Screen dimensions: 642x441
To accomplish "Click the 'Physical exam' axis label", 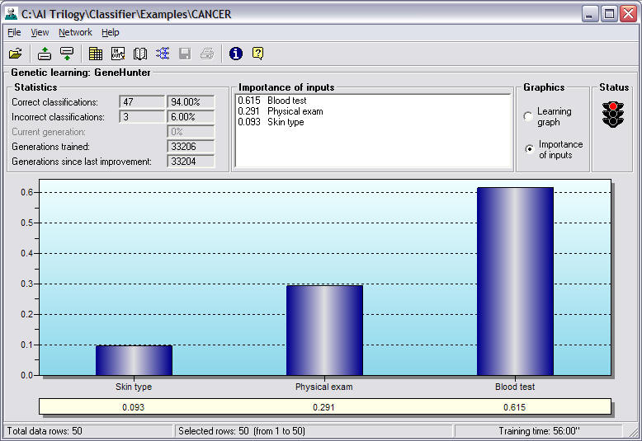I will tap(323, 387).
